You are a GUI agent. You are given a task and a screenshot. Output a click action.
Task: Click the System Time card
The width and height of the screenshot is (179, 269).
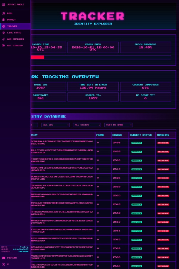[x=48, y=47]
